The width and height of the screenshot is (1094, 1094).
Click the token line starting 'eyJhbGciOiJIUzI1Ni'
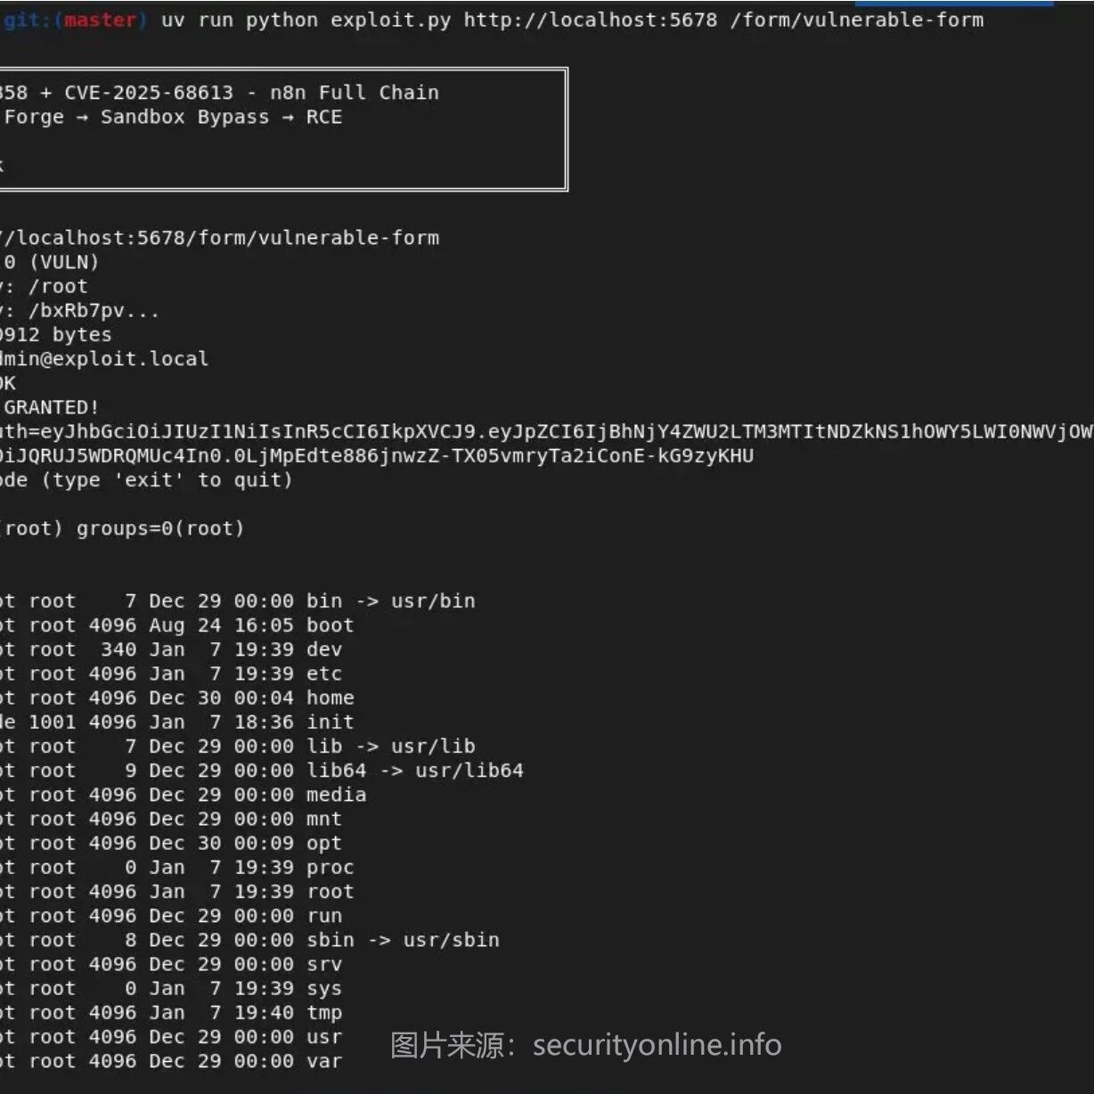coord(567,431)
